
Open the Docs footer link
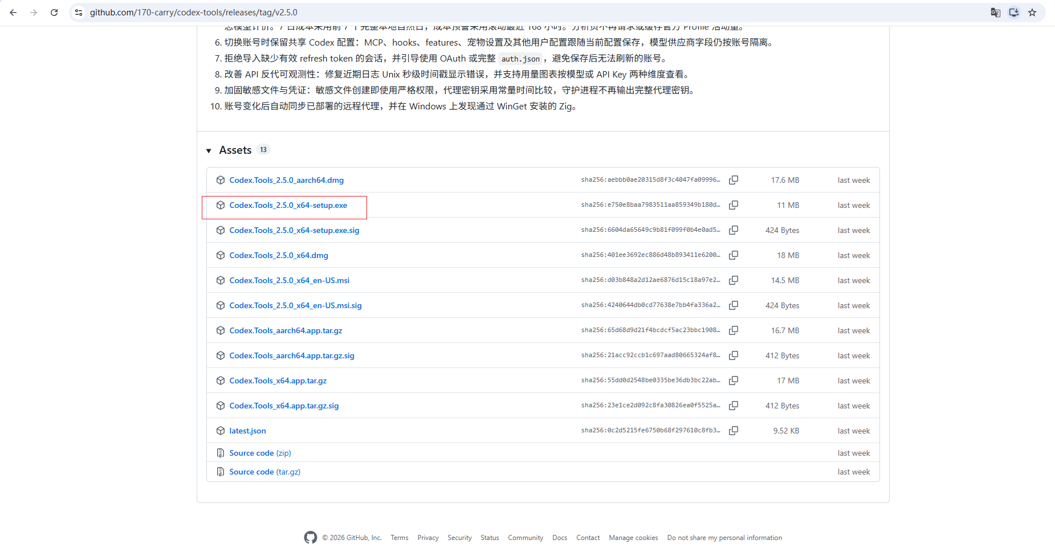(560, 538)
